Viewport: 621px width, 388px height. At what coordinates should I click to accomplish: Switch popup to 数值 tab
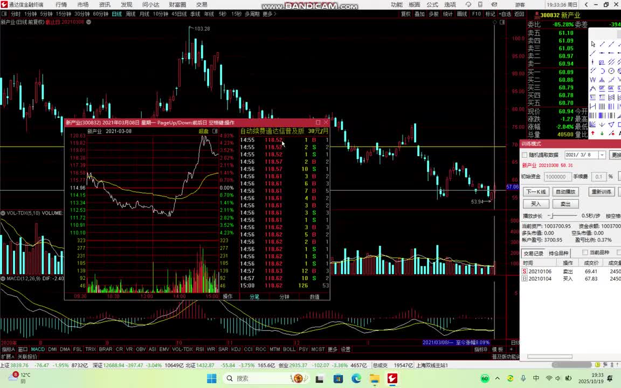coord(314,296)
